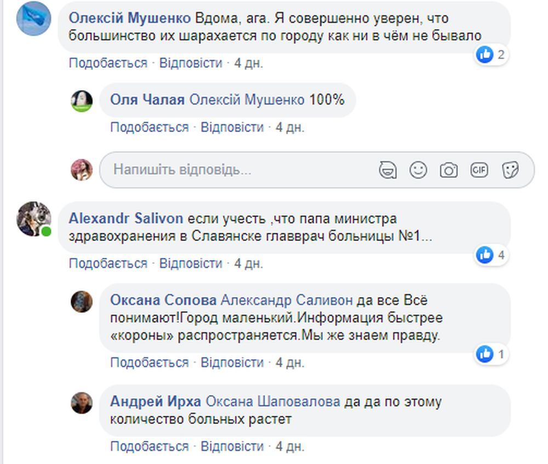Open Андрей Ирха's profile picture

82,403
